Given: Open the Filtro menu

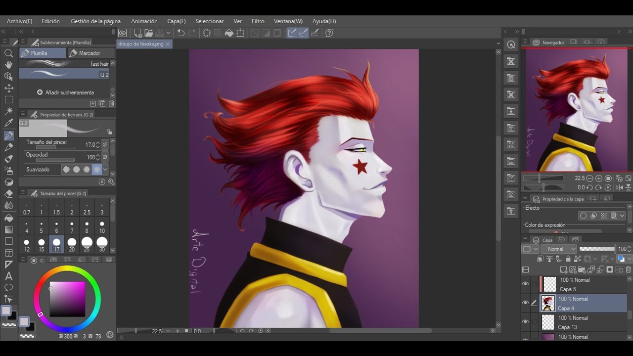Looking at the screenshot, I should [258, 21].
